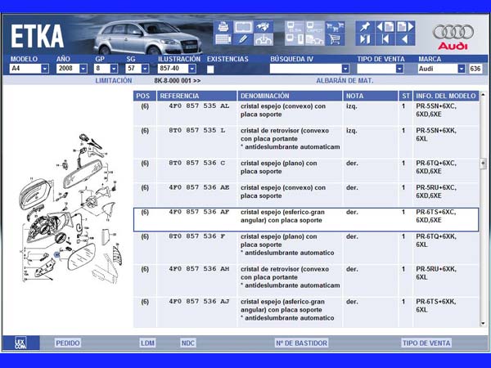Screen dimensions: 491x368
Task: Click the ALBARÁN DE MAT. link
Action: (x=345, y=81)
